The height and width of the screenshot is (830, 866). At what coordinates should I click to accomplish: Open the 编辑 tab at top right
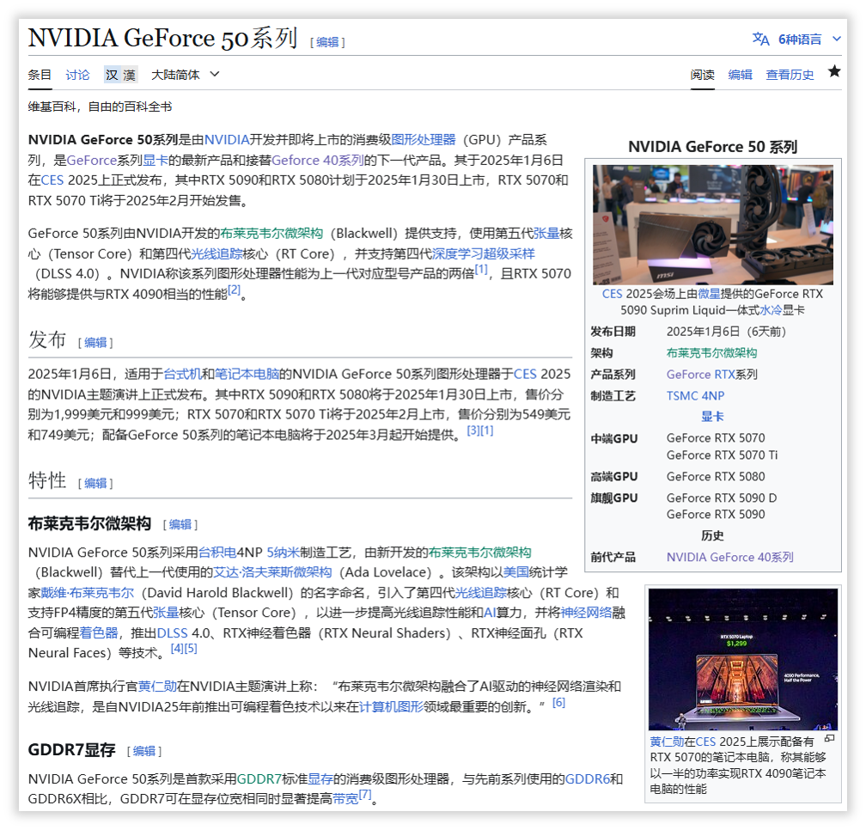coord(740,75)
